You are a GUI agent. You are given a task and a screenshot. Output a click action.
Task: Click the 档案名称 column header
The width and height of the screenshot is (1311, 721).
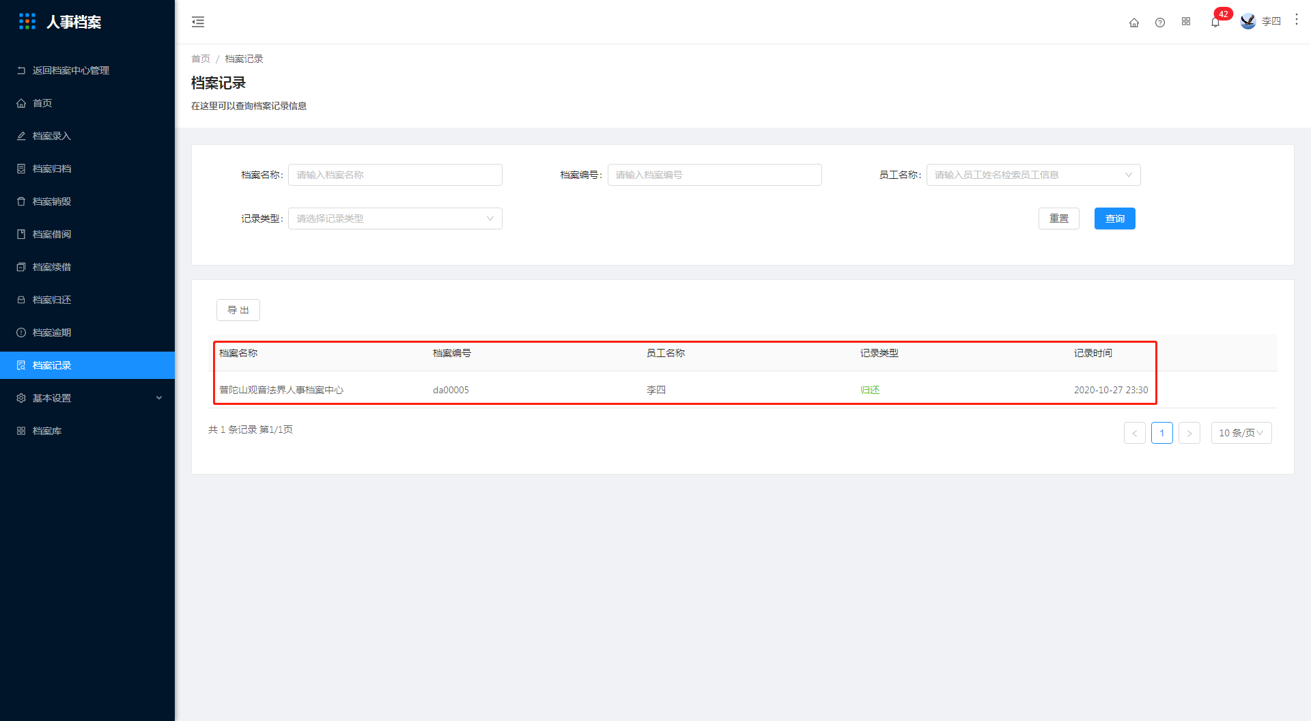[238, 353]
